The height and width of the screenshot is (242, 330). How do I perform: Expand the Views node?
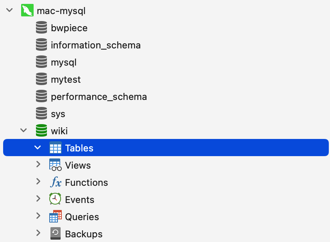click(38, 164)
